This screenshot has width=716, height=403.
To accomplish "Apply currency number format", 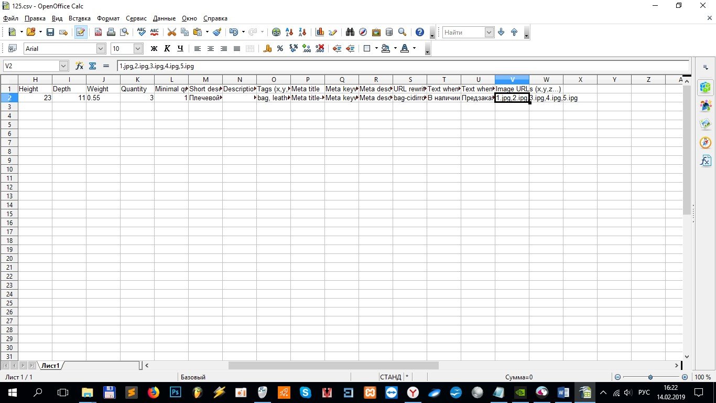I will 267,48.
